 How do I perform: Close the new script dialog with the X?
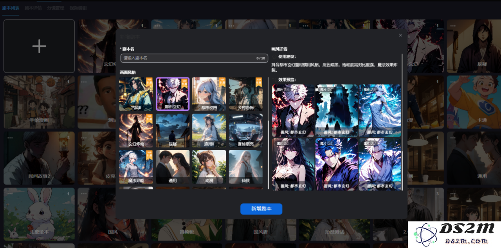pos(400,35)
